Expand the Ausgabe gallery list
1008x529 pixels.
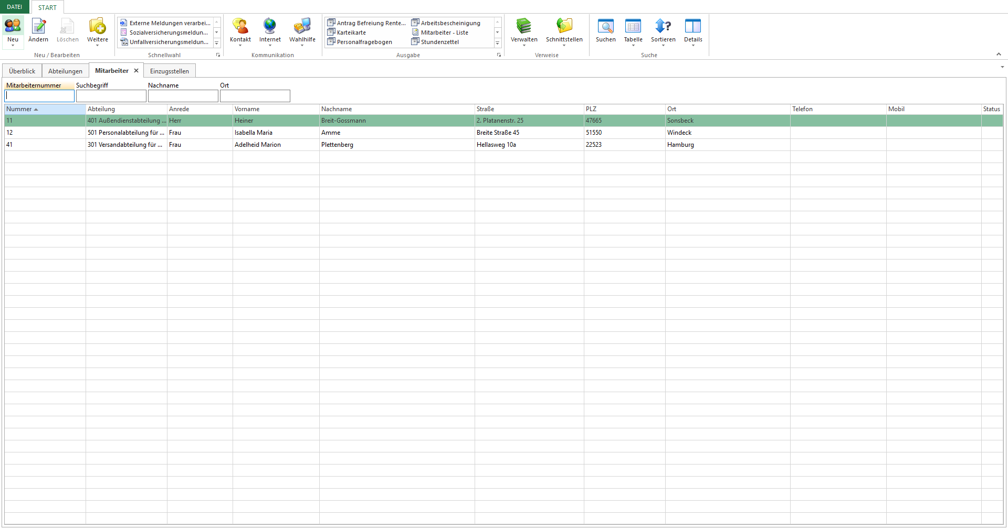point(498,43)
